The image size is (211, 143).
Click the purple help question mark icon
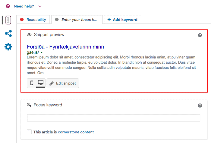[x=8, y=6]
